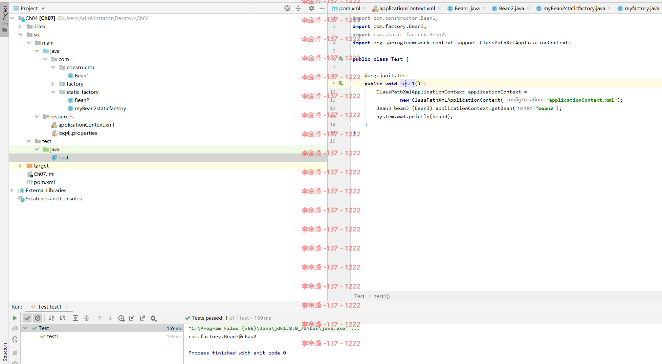Collapse the src folder
Screen dimensions: 662x364
point(20,34)
